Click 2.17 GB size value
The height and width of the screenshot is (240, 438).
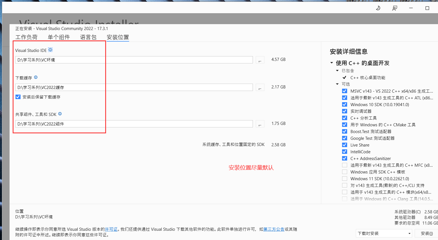(278, 87)
